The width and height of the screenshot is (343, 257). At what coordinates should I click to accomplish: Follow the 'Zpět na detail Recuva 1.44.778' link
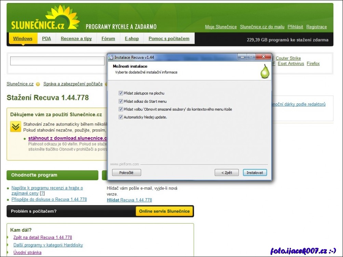[x=43, y=238]
